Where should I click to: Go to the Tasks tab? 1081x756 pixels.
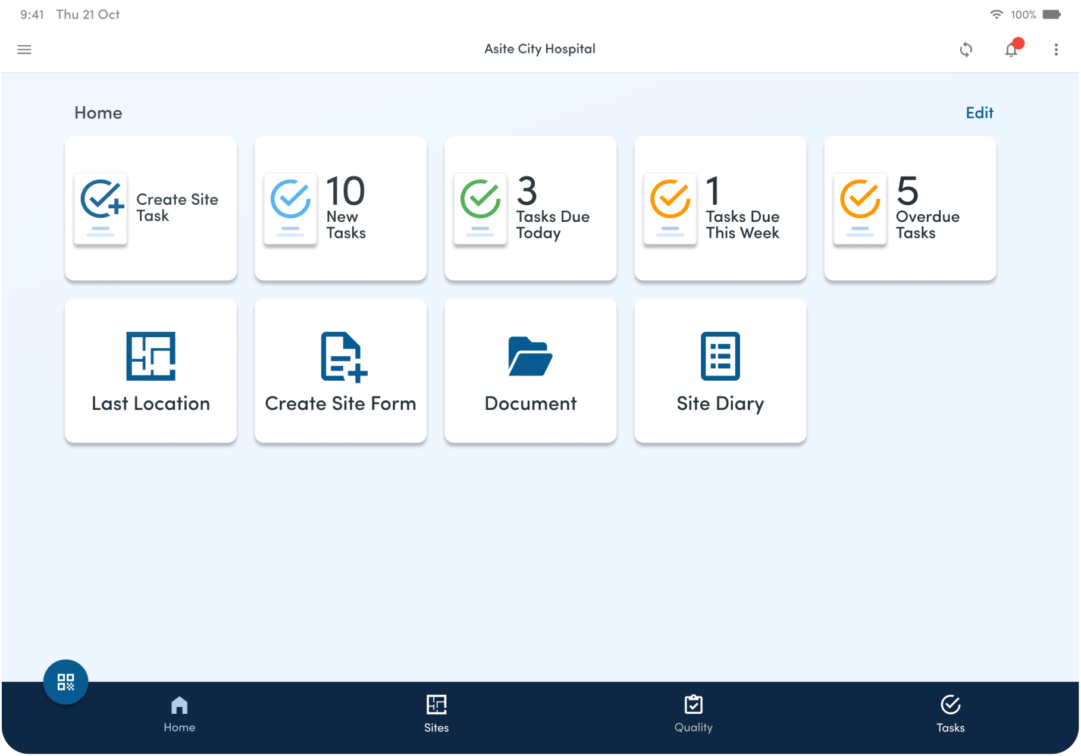[950, 714]
